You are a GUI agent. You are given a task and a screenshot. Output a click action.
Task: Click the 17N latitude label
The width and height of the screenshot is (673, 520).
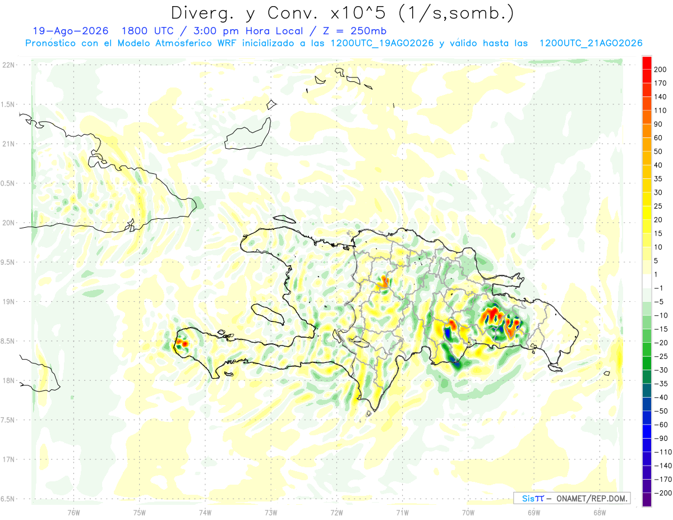click(x=8, y=459)
